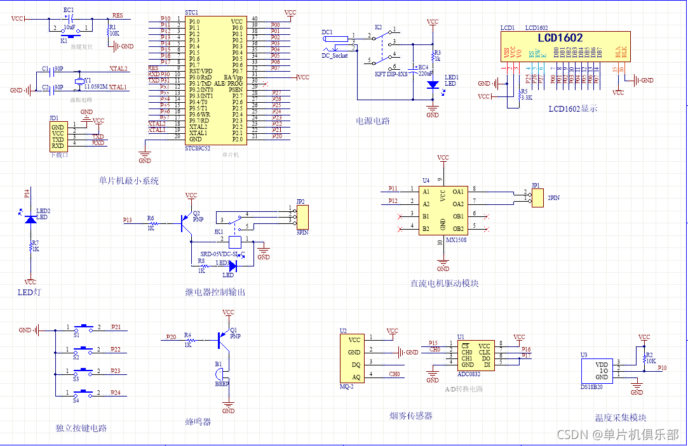Click the 'SRD-05VDC-SL-C' relay label

(x=222, y=254)
